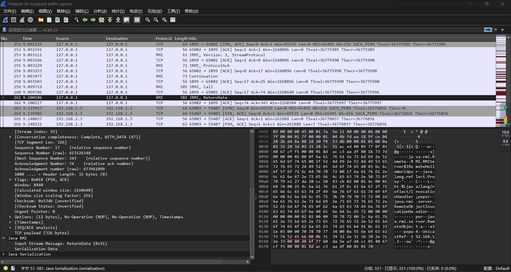The width and height of the screenshot is (511, 272).
Task: Open the 统计(S) menu
Action: (118, 11)
